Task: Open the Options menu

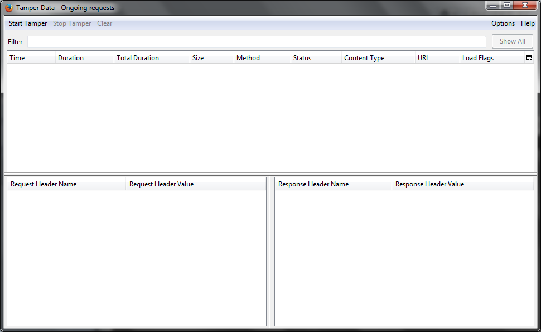Action: 503,23
